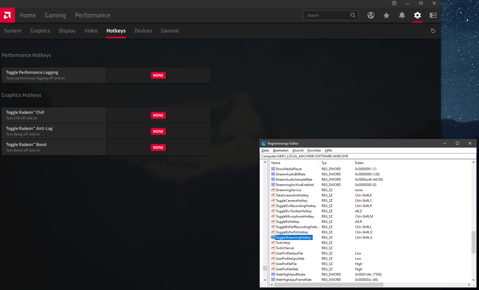Click the tree pane scroll down arrow
Screen dimensions: 479x290
tap(265, 280)
